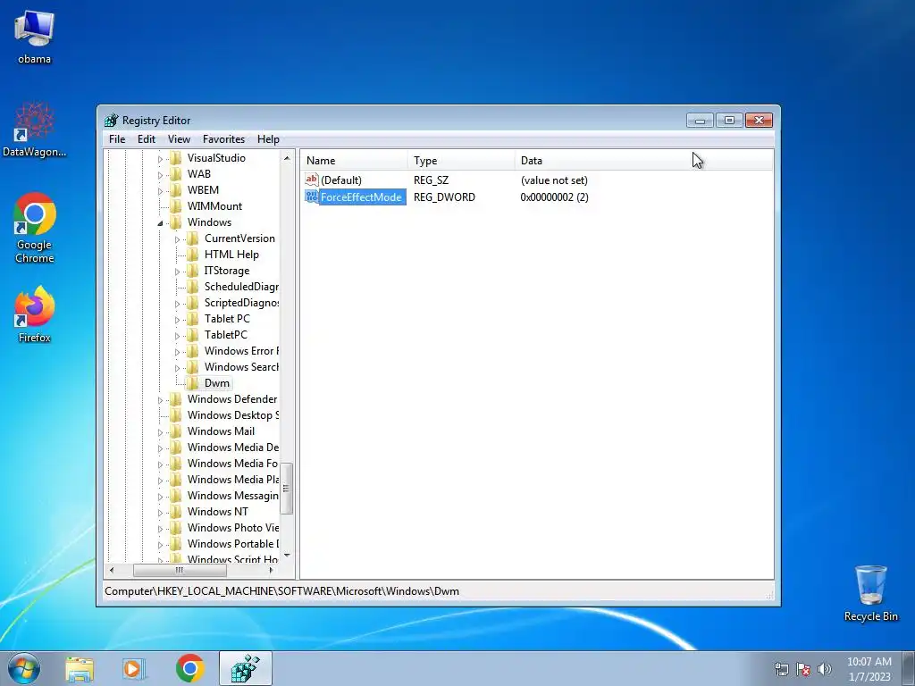
Task: Select the Windows Media Player key
Action: (232, 480)
